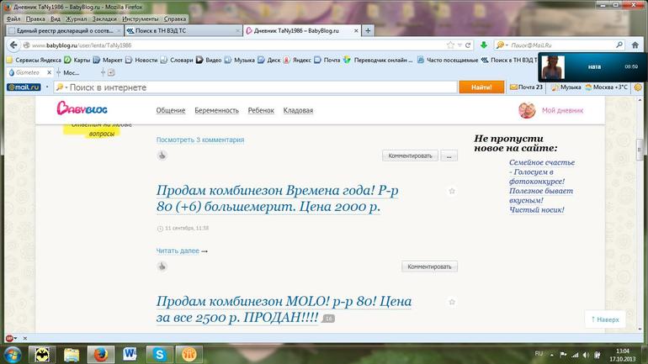Open a new tab with plus button

pos(368,30)
